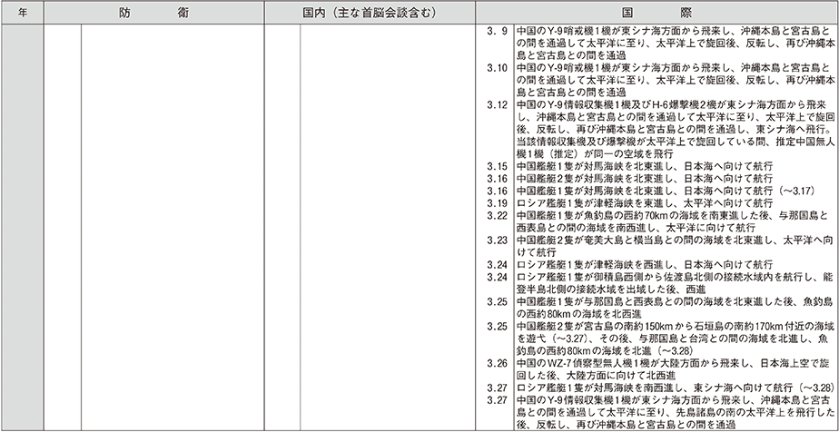Click the date cell 3.26
This screenshot has height=432, width=839.
point(497,364)
